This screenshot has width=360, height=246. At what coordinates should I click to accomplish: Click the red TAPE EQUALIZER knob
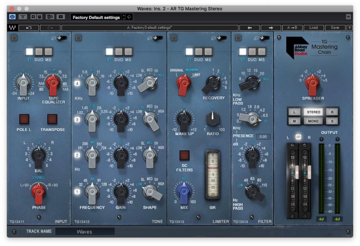point(53,84)
